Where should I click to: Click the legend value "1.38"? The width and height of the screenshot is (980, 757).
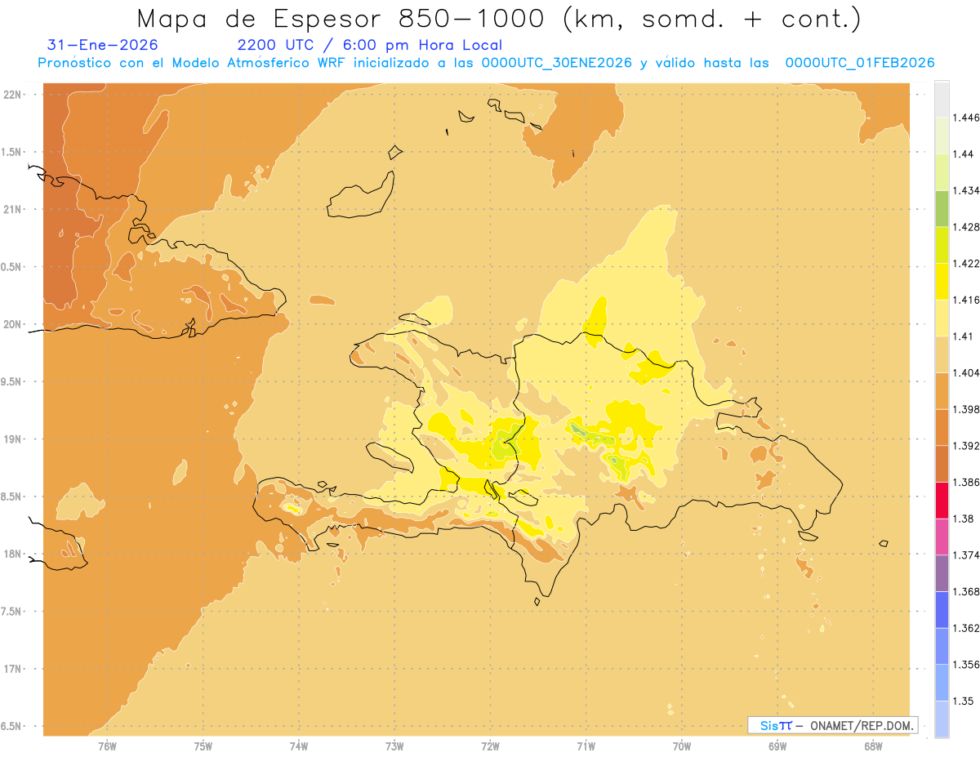[963, 519]
